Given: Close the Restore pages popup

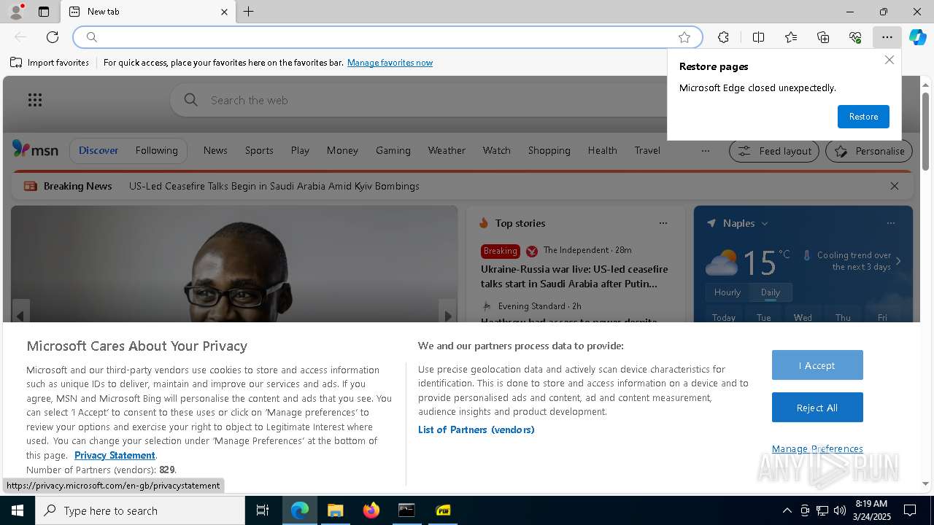Looking at the screenshot, I should [889, 60].
